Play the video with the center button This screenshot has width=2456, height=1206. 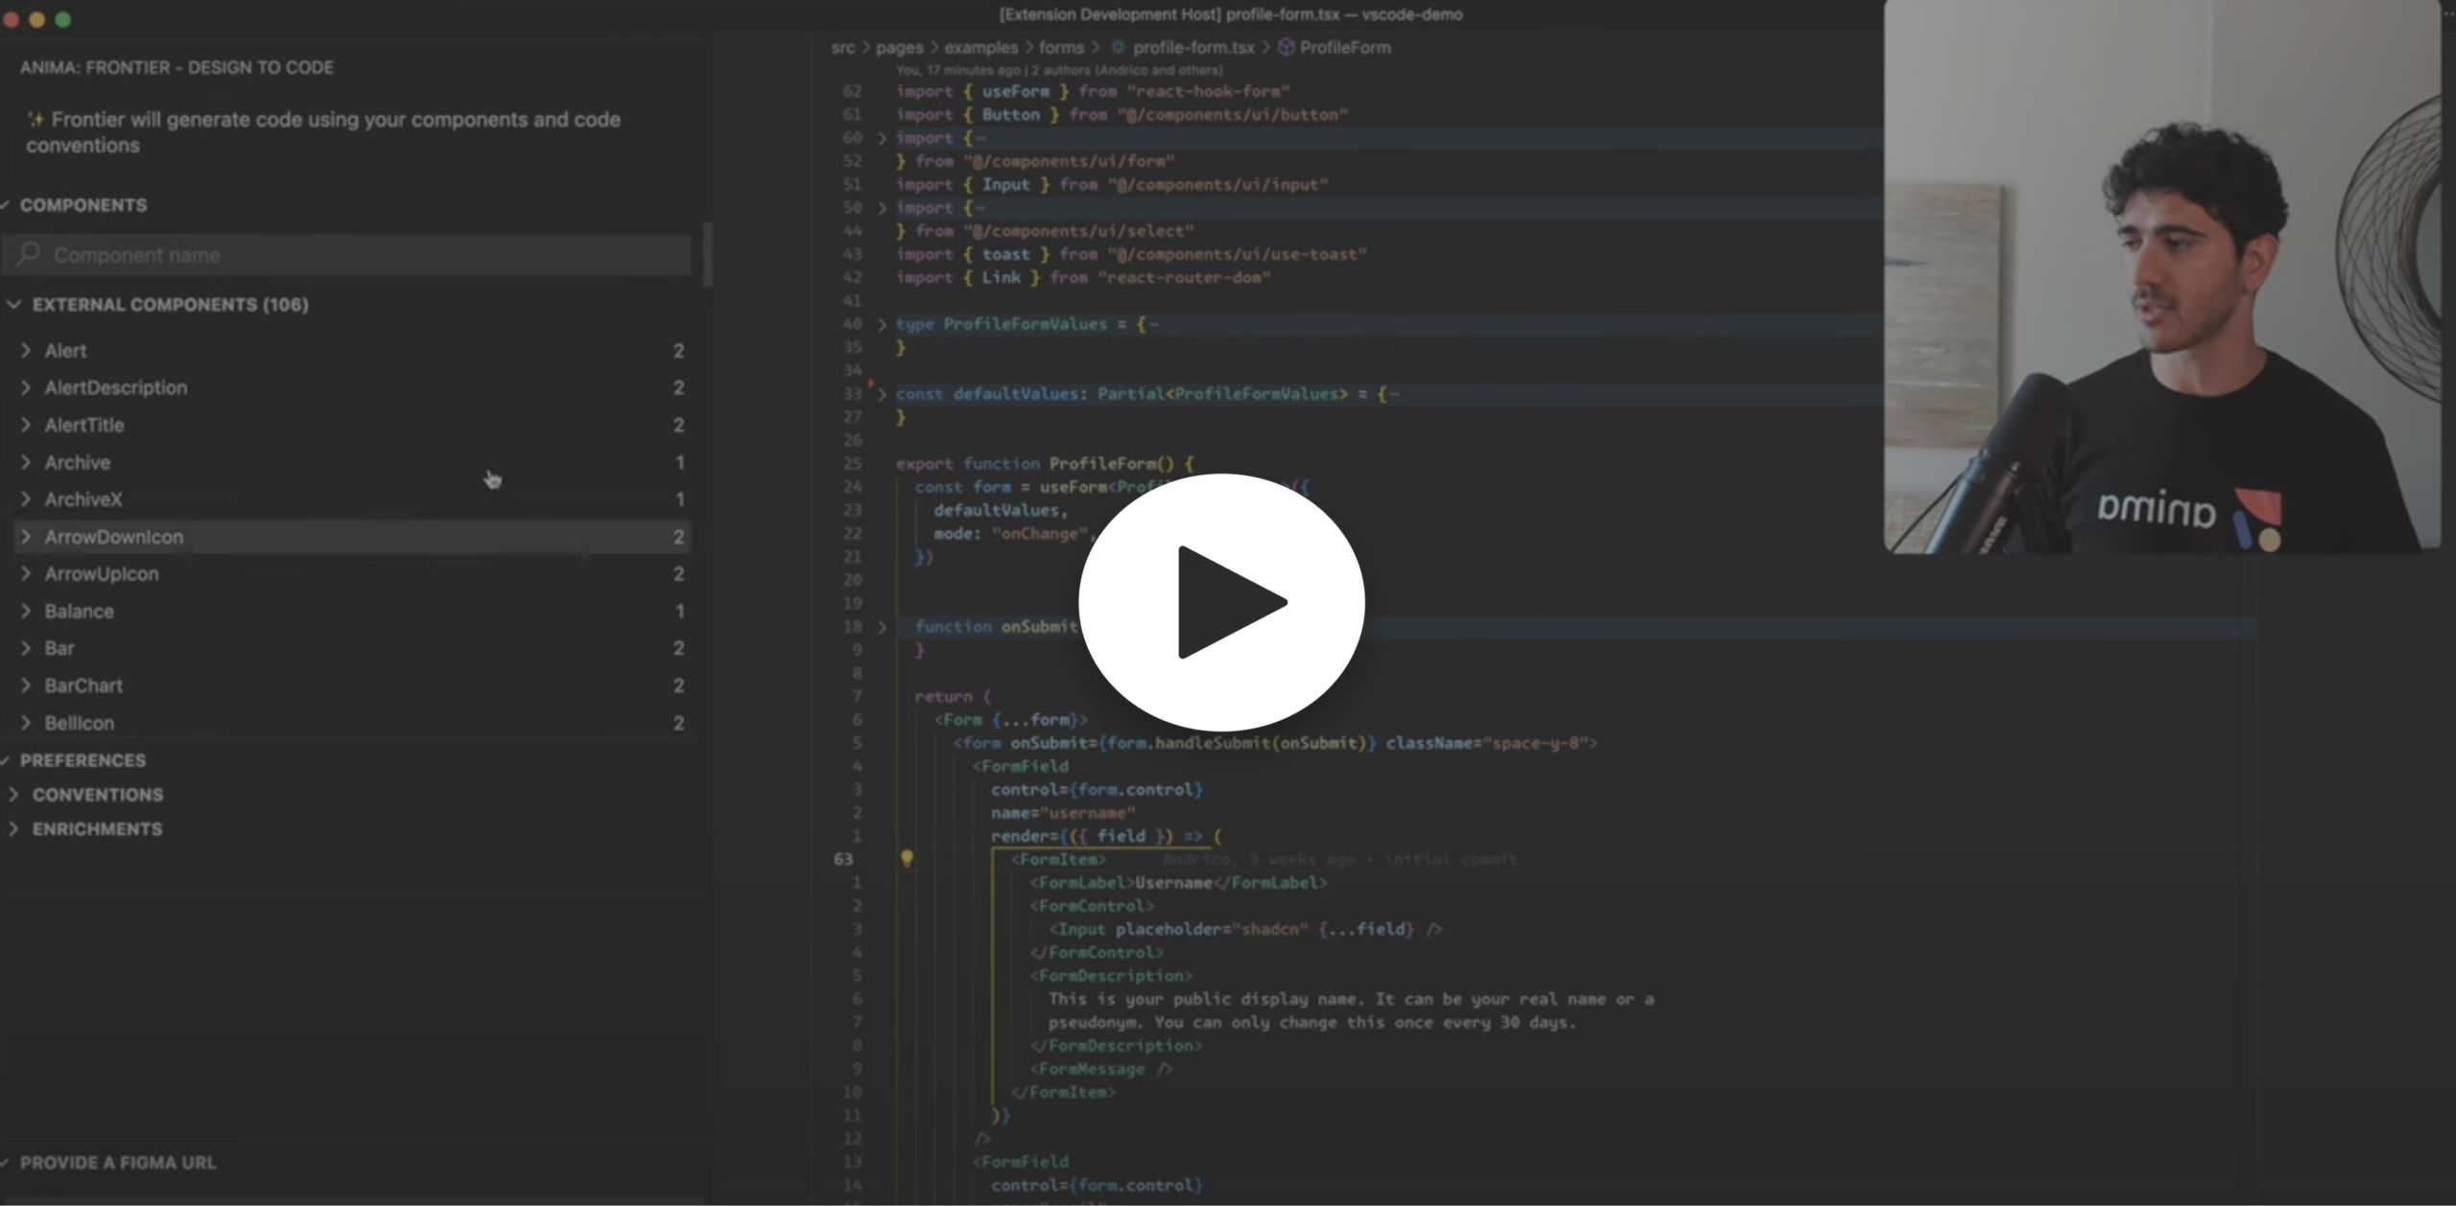pos(1221,602)
